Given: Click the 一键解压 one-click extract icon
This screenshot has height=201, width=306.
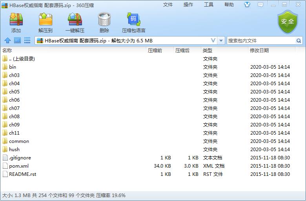Looking at the screenshot, I should pos(75,19).
